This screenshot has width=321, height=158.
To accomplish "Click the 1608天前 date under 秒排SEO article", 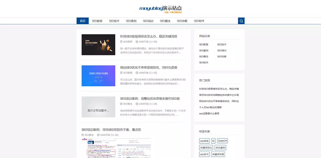I will tap(148, 42).
